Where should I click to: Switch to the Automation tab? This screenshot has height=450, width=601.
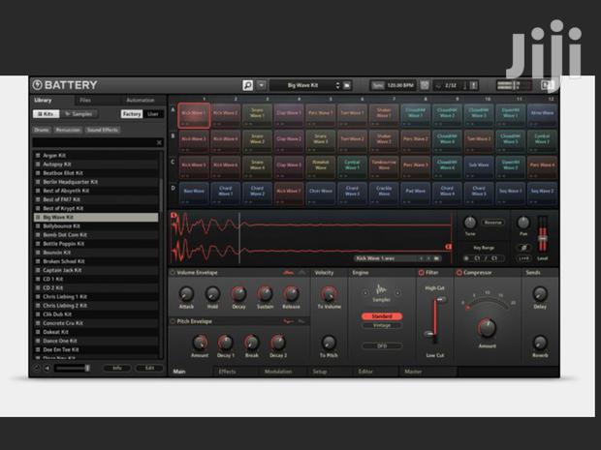pos(141,101)
